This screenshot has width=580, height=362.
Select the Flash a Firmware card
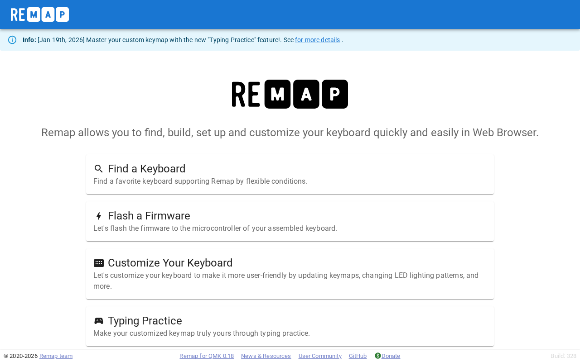pos(290,221)
